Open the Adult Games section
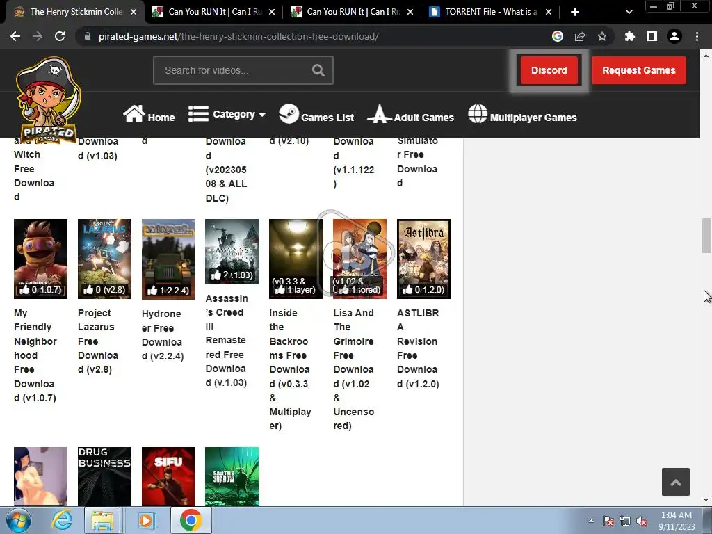The width and height of the screenshot is (712, 534). click(x=410, y=115)
